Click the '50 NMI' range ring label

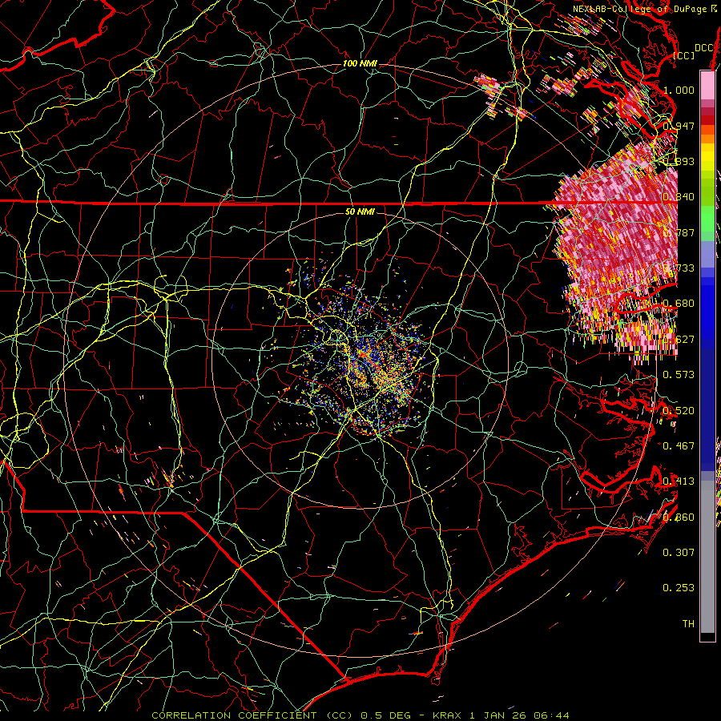click(360, 212)
